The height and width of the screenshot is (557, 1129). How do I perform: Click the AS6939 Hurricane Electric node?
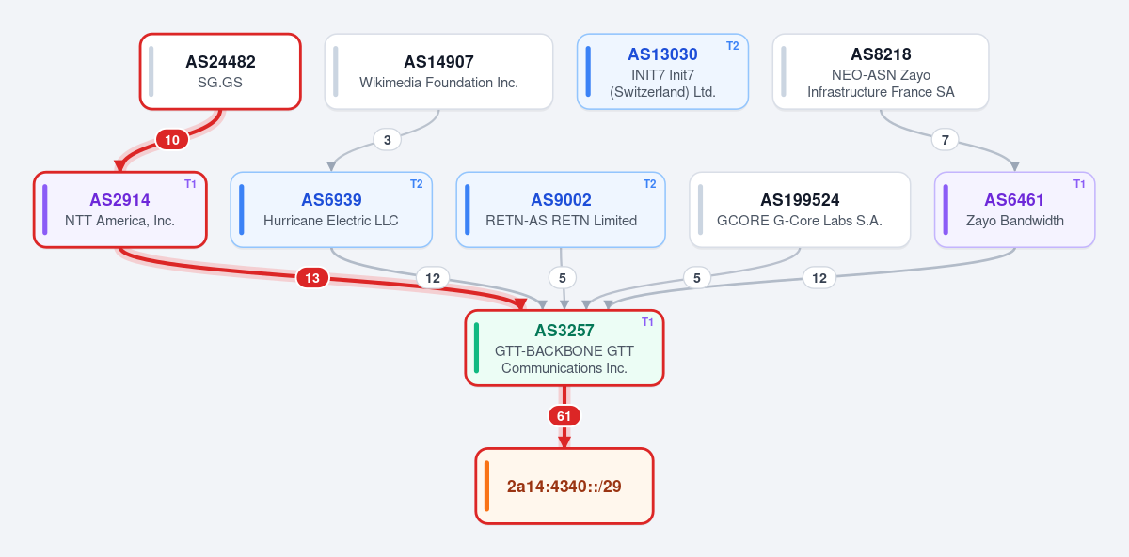(331, 209)
